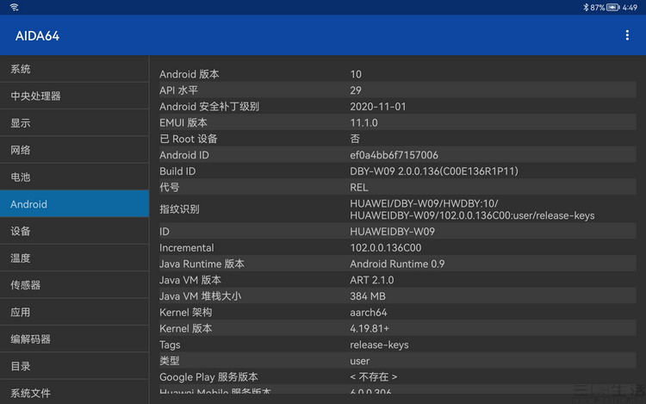Screen dimensions: 646x404
Task: Tap Java VM 版本 value ART 2.1.0
Action: pos(371,280)
